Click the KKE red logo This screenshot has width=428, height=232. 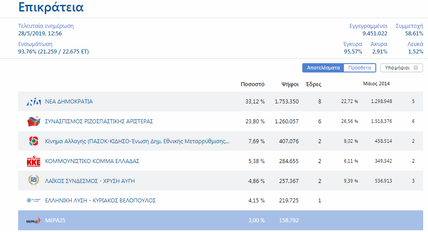(34, 161)
